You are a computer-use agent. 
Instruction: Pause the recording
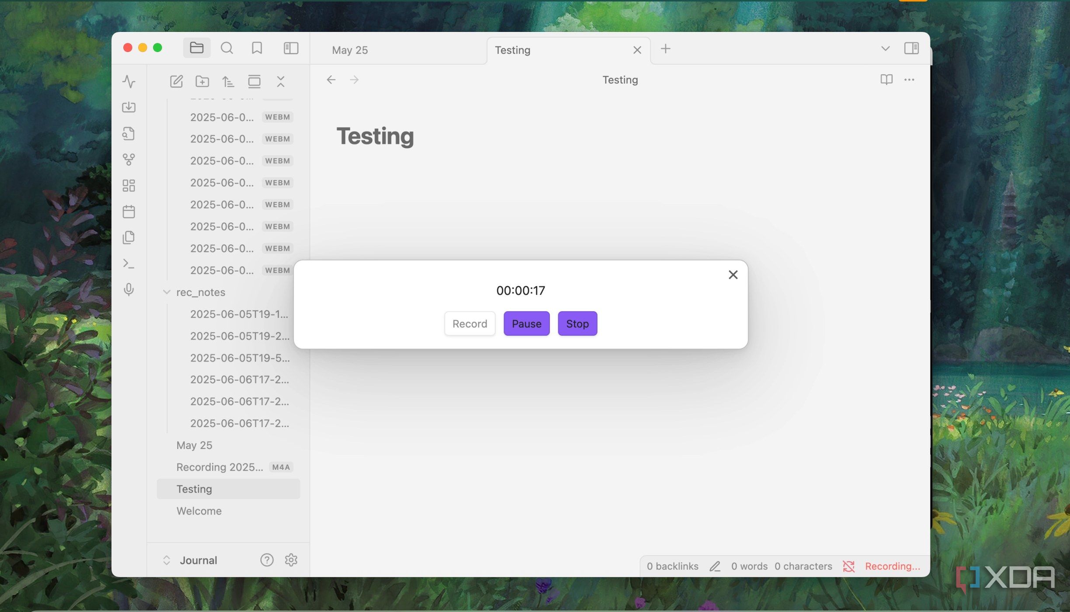pyautogui.click(x=527, y=323)
